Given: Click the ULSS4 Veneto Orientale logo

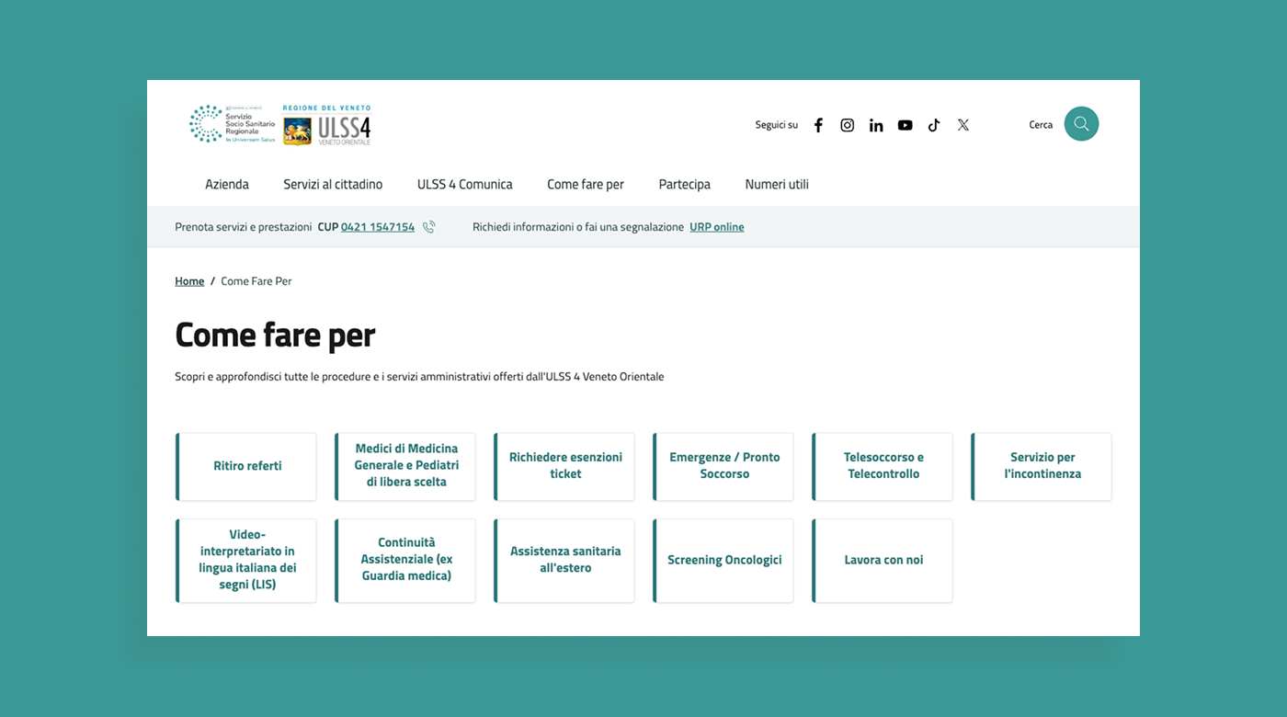Looking at the screenshot, I should coord(326,125).
